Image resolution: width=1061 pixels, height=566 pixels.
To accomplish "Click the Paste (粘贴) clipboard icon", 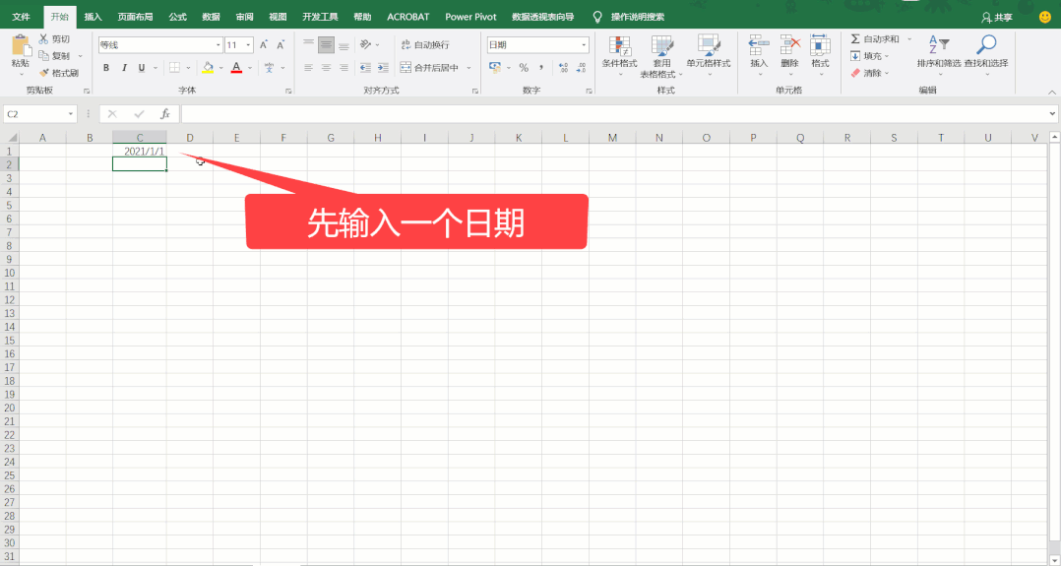I will click(20, 45).
